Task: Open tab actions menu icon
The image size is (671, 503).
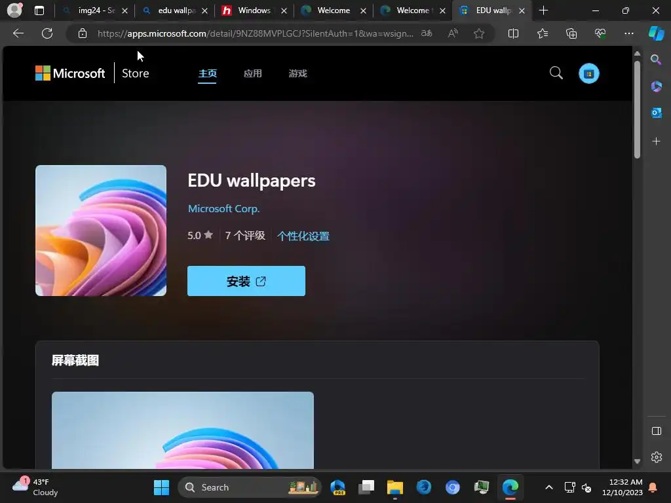Action: click(39, 10)
